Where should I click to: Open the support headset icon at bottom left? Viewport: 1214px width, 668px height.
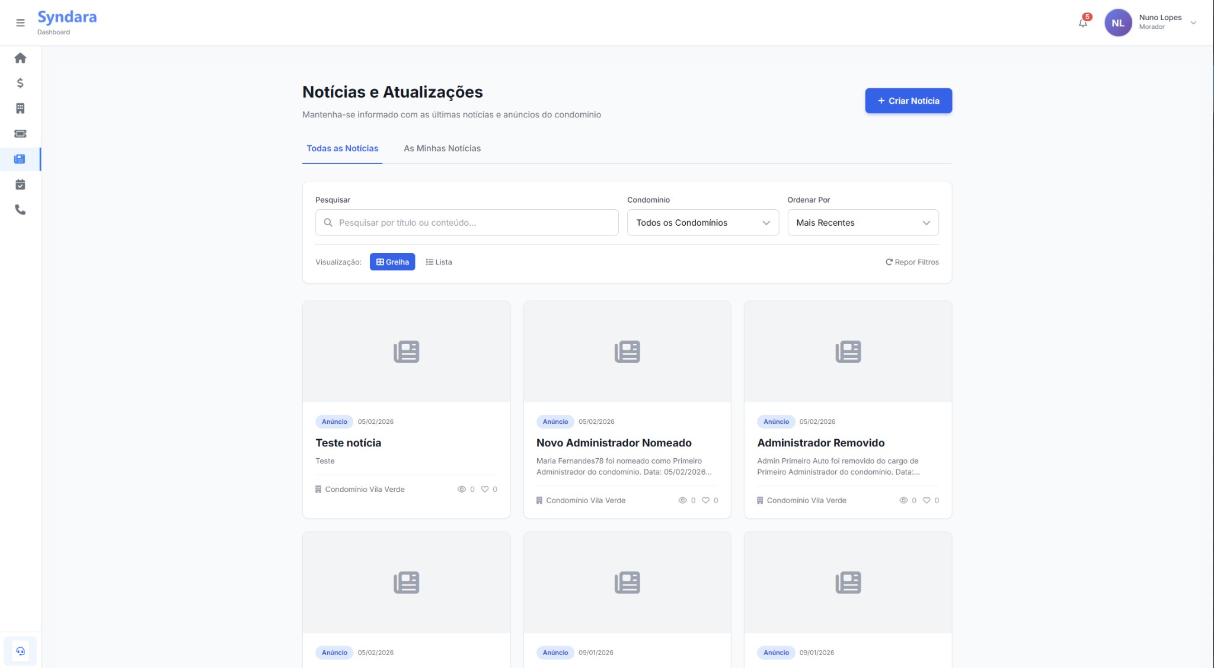coord(21,650)
